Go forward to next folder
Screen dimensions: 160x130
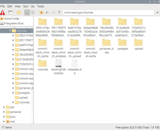(53, 13)
